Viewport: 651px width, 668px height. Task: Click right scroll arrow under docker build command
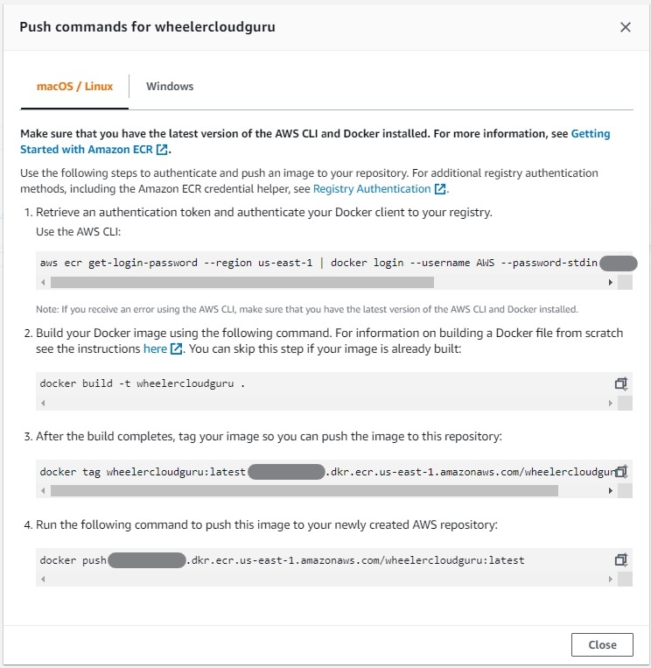tap(610, 403)
